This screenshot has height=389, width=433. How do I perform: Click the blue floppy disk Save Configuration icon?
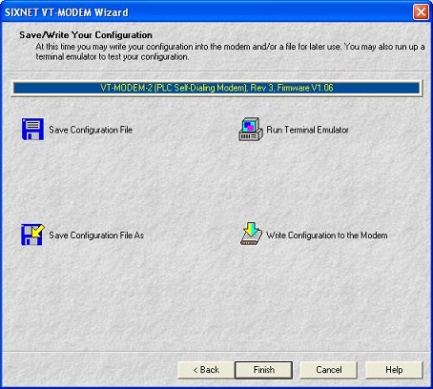point(32,129)
